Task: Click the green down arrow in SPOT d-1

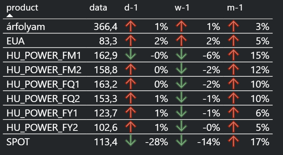Action: (131, 141)
